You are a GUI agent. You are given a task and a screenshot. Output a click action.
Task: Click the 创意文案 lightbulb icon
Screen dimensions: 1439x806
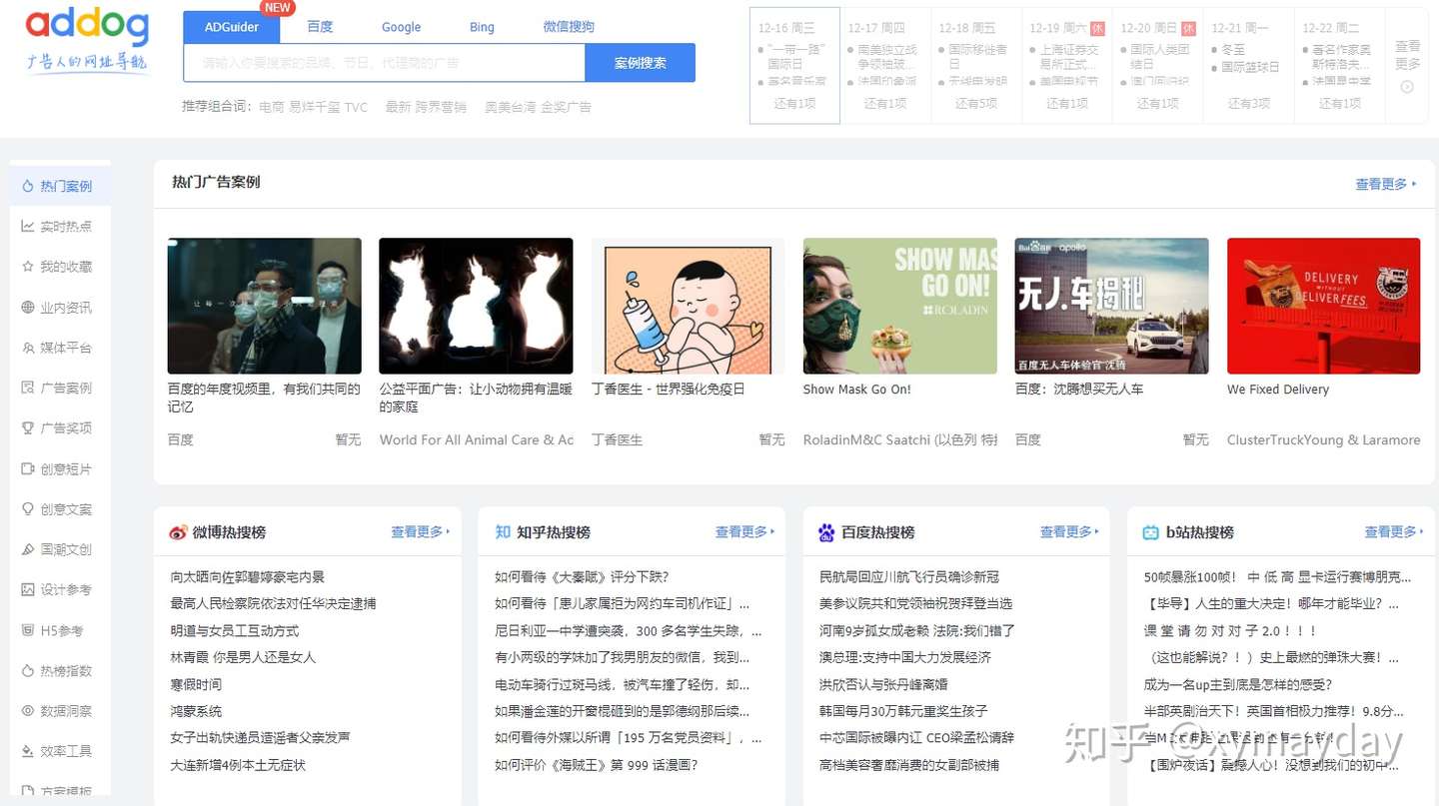click(27, 509)
